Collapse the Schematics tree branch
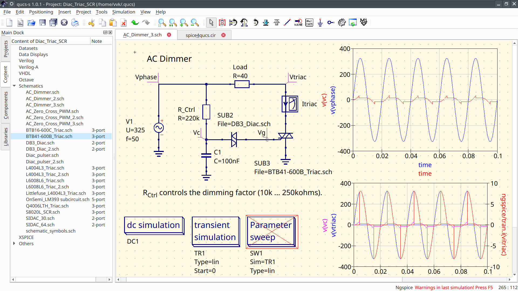The image size is (518, 291). tap(14, 86)
